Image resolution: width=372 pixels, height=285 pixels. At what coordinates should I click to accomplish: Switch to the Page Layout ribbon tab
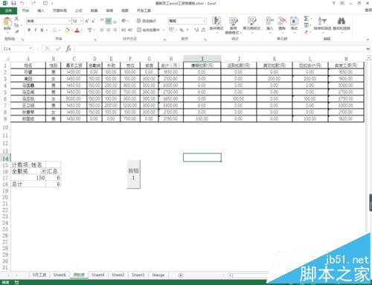point(60,10)
